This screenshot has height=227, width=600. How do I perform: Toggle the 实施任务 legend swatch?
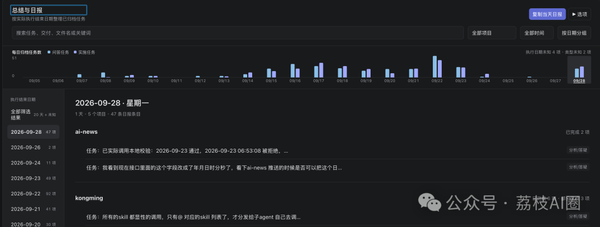(76, 52)
